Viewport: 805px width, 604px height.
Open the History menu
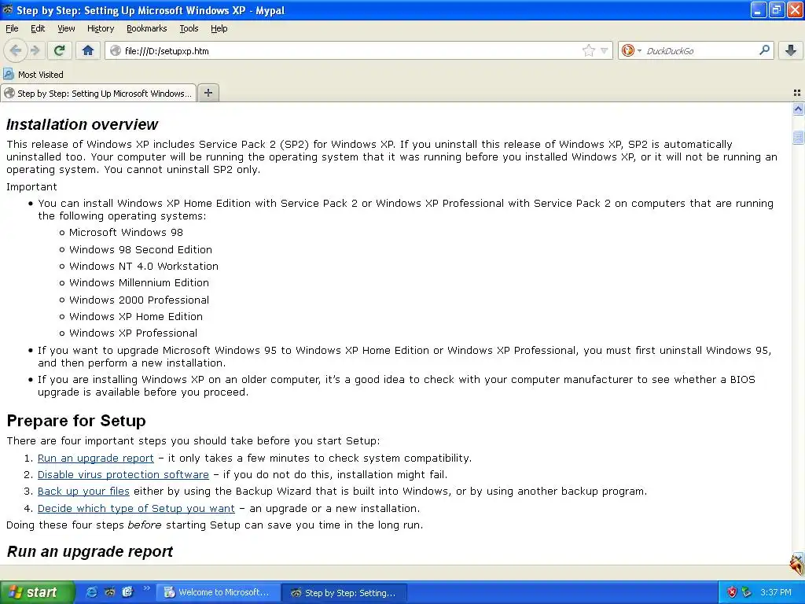pos(100,28)
